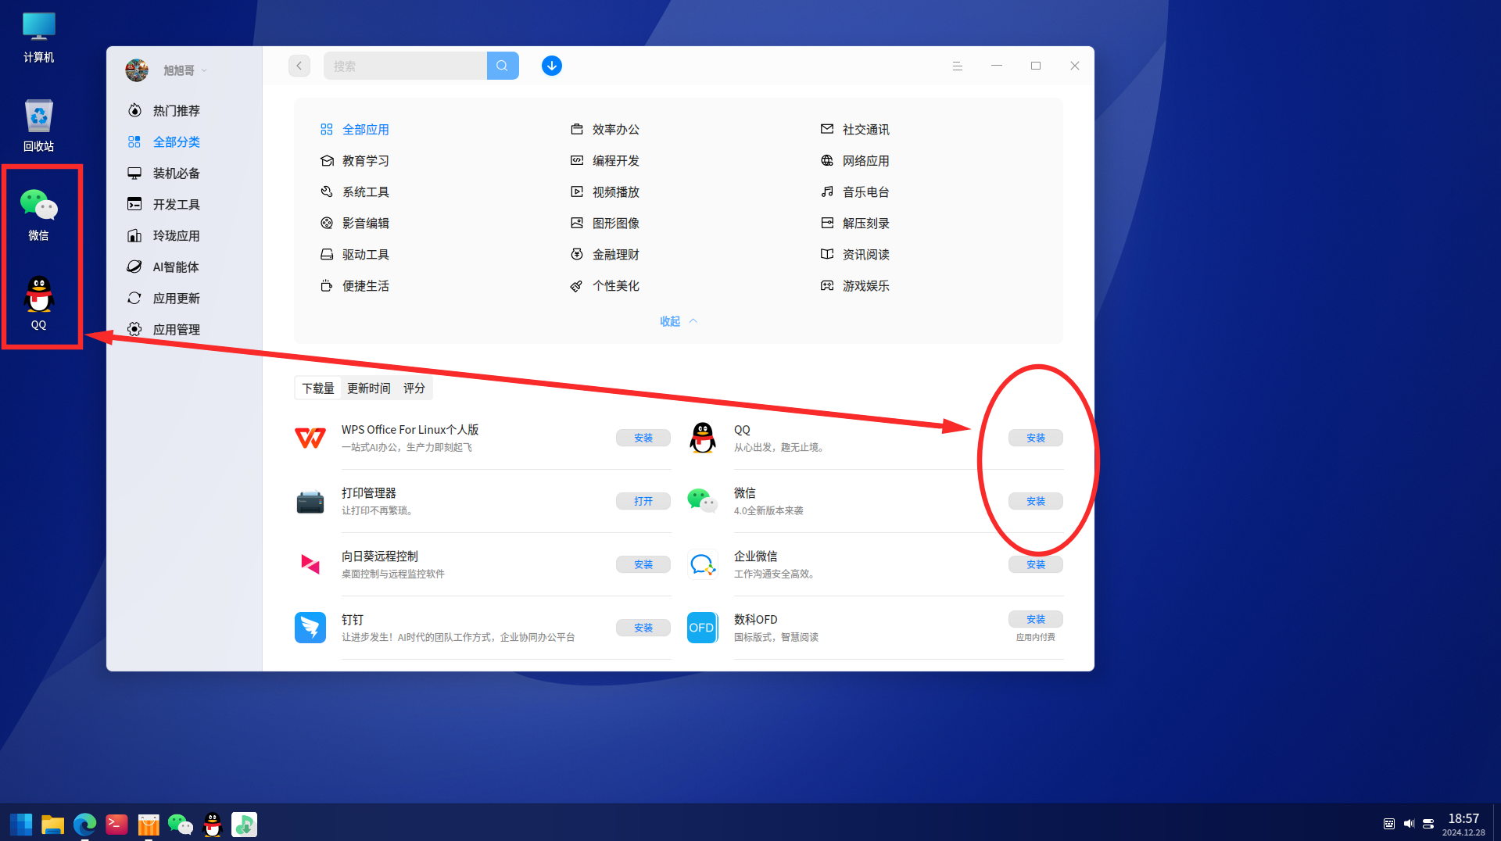Click the QQ penguin icon in list
This screenshot has height=841, width=1501.
pyautogui.click(x=703, y=438)
